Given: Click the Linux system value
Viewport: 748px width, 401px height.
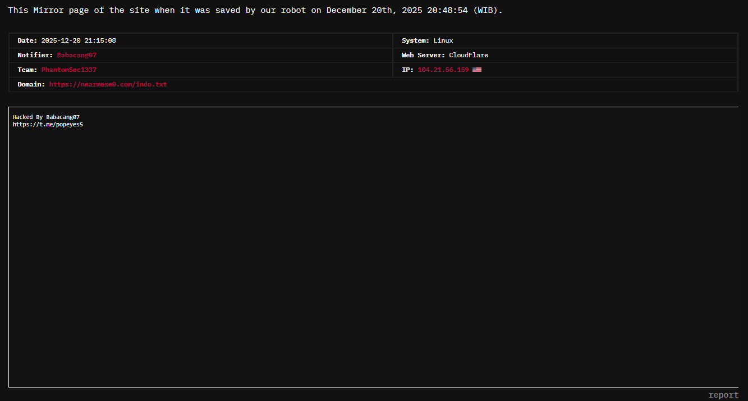Looking at the screenshot, I should pyautogui.click(x=443, y=40).
